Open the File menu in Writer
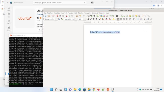Viewport: 164px width, 92px height. click(x=45, y=13)
